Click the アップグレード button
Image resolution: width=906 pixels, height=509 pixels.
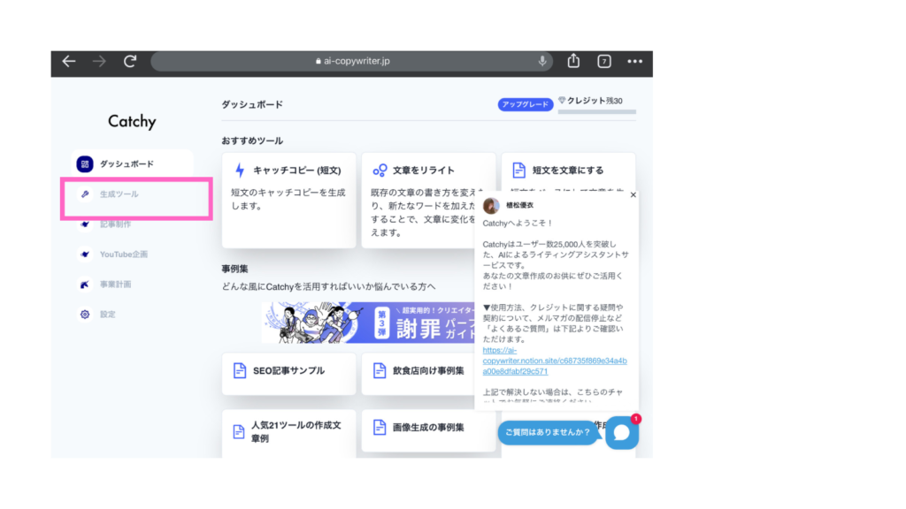coord(526,104)
